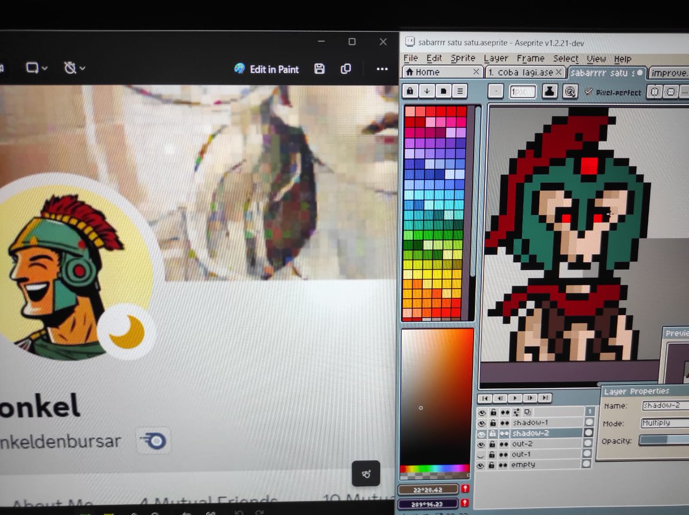Hide the shadow-2 layer
Viewport: 689px width, 515px height.
click(482, 434)
